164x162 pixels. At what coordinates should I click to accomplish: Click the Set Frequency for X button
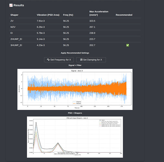(x=59, y=60)
